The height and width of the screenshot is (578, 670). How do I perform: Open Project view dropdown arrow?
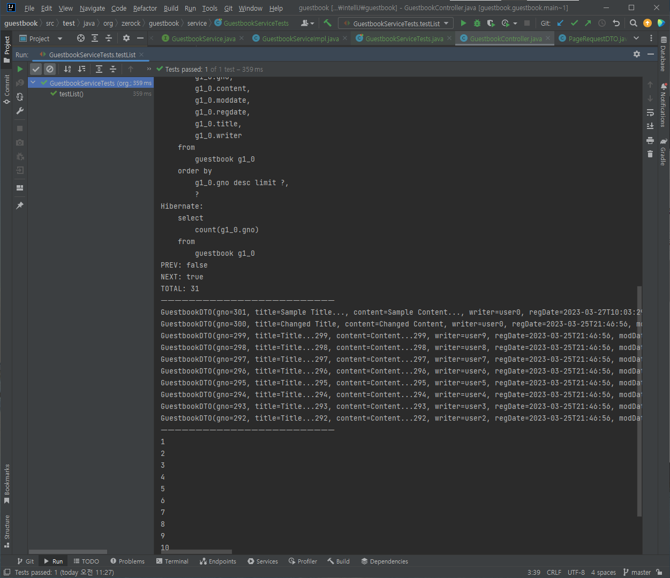click(59, 39)
